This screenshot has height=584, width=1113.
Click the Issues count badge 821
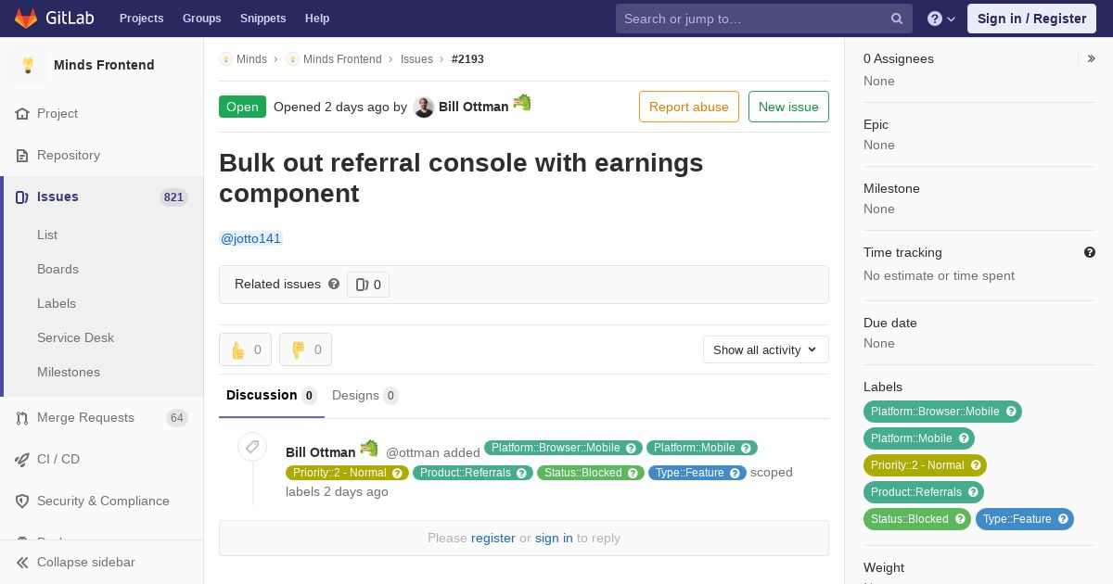point(173,197)
